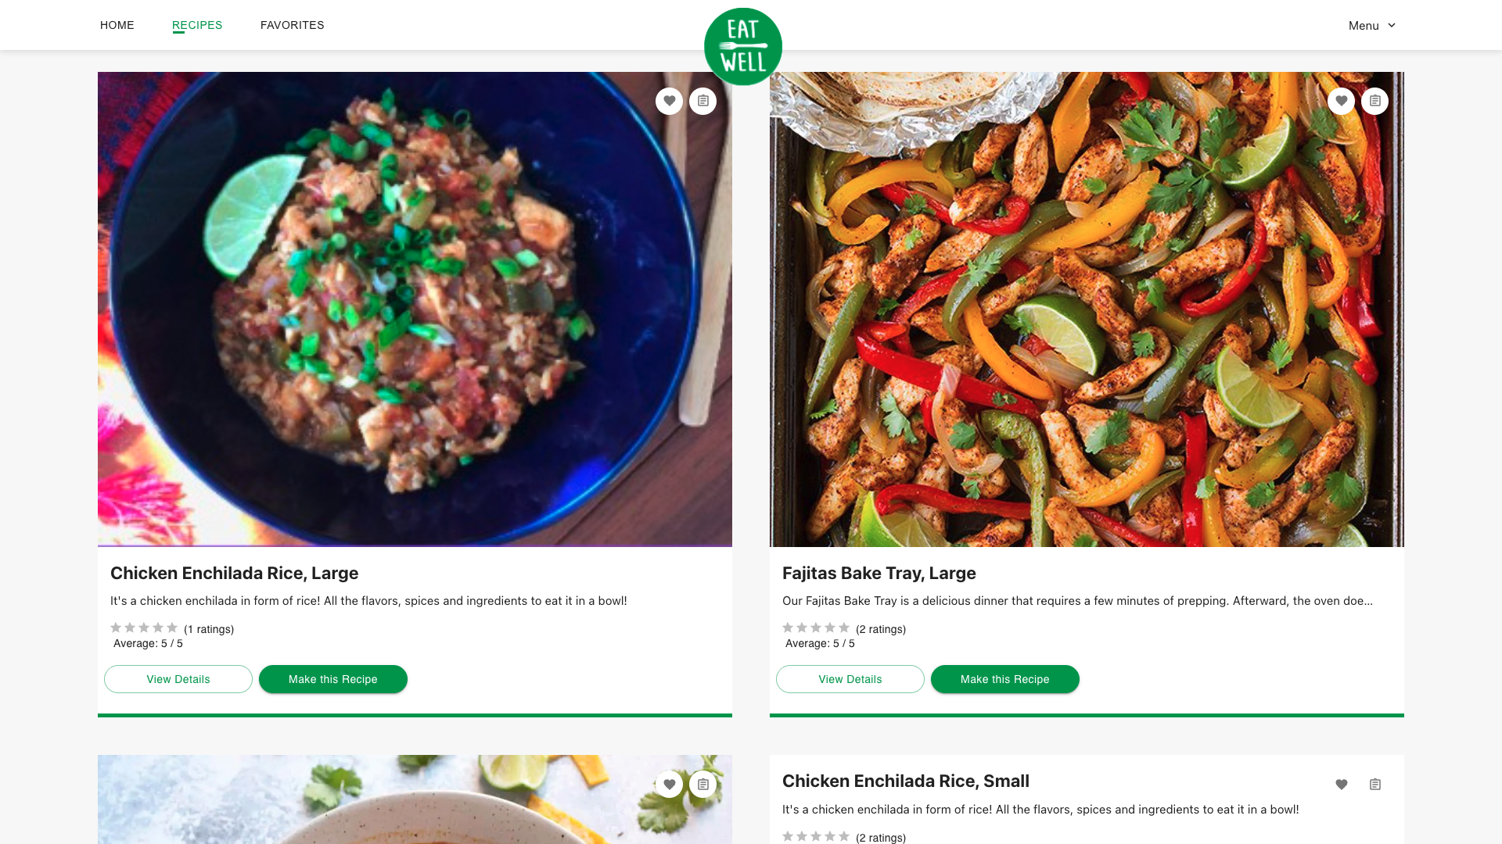The height and width of the screenshot is (844, 1502).
Task: Open the Fajitas Bake Tray photo
Action: tap(1087, 309)
